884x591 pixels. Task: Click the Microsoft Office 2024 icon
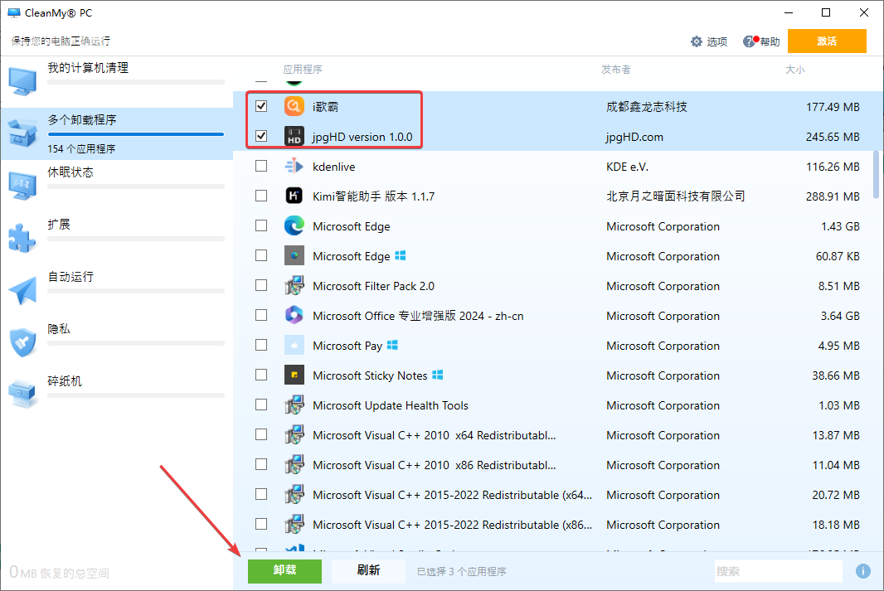[294, 316]
